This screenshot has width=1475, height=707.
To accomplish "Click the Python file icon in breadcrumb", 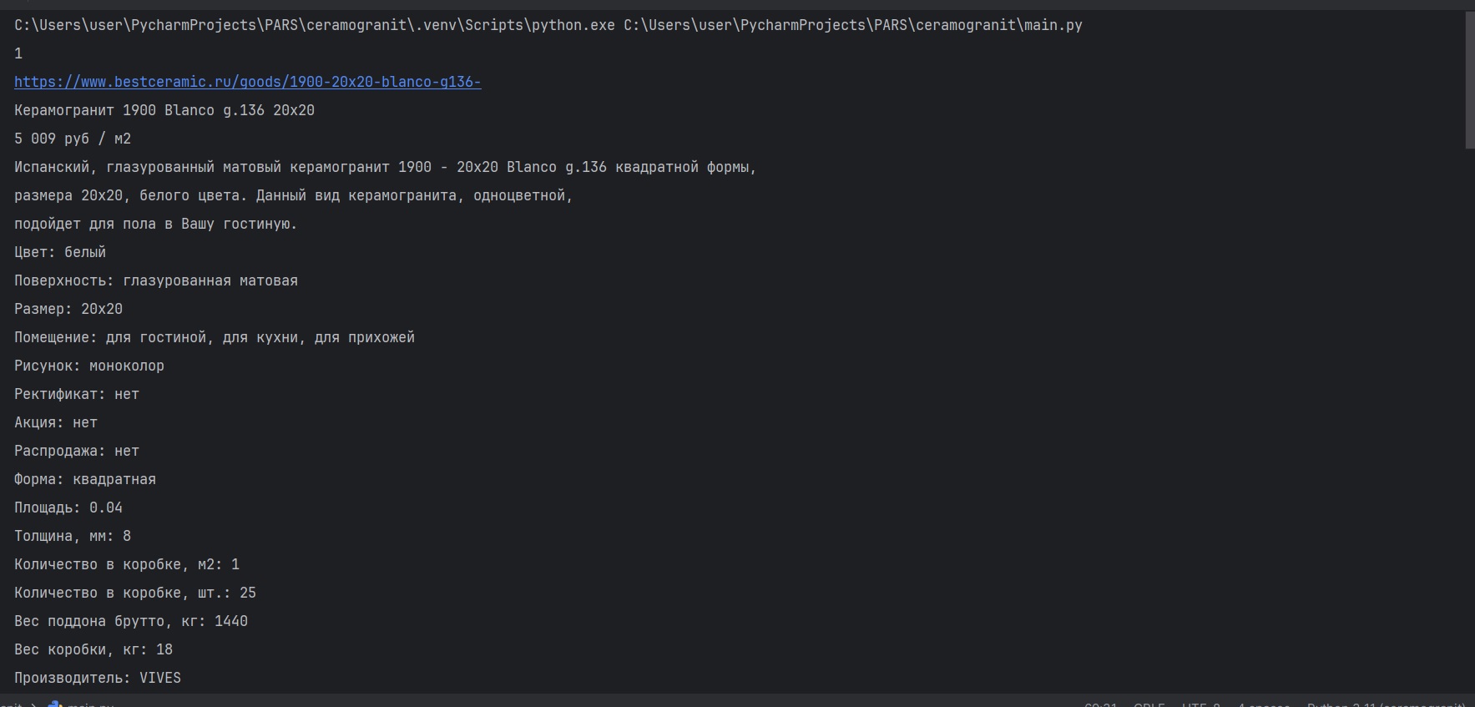I will coord(55,705).
